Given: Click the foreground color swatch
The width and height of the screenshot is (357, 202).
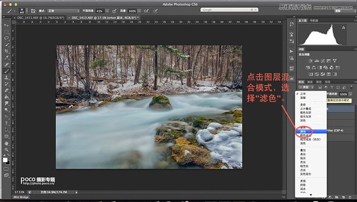Looking at the screenshot, I should [5, 159].
